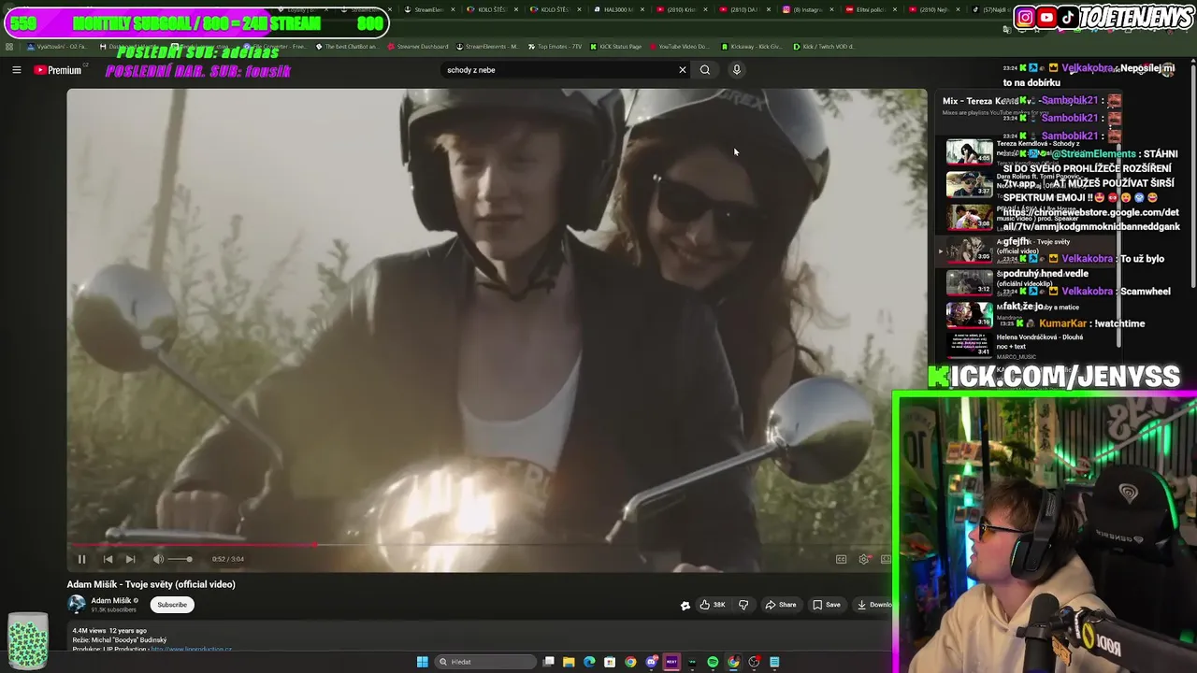
Task: Open File Explorer from taskbar
Action: pos(569,662)
